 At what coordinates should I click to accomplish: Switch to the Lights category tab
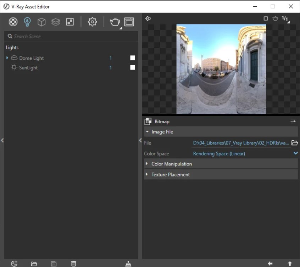27,22
